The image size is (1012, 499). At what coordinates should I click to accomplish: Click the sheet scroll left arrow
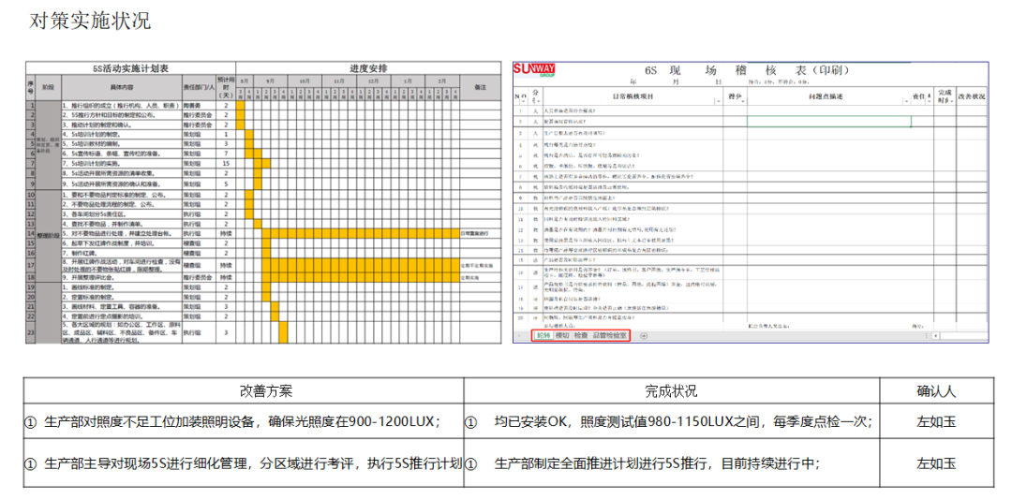pos(519,335)
